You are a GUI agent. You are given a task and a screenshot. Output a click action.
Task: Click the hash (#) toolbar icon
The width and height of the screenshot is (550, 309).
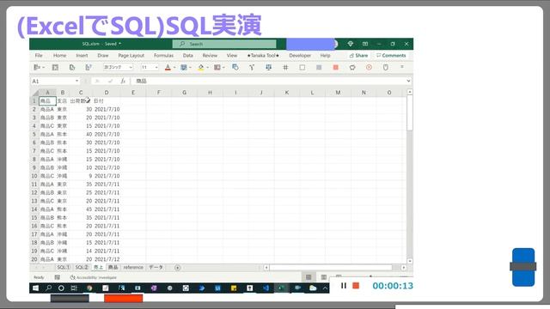(x=285, y=67)
